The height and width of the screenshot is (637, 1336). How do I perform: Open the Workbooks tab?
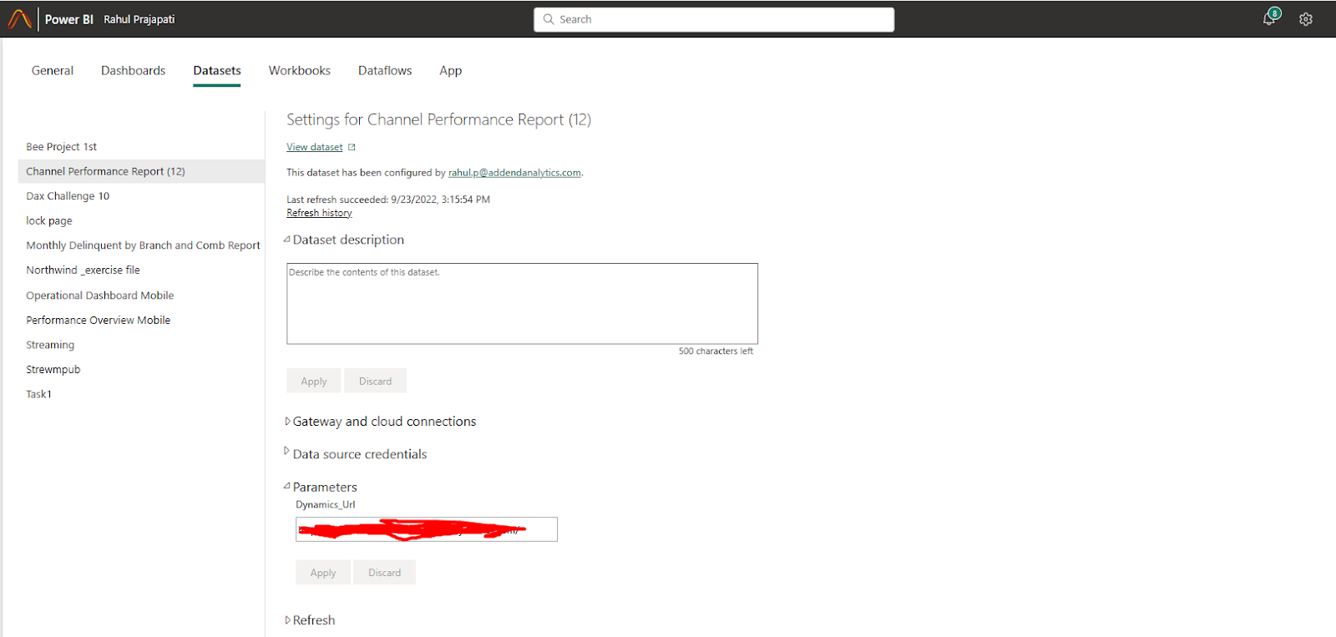point(300,71)
